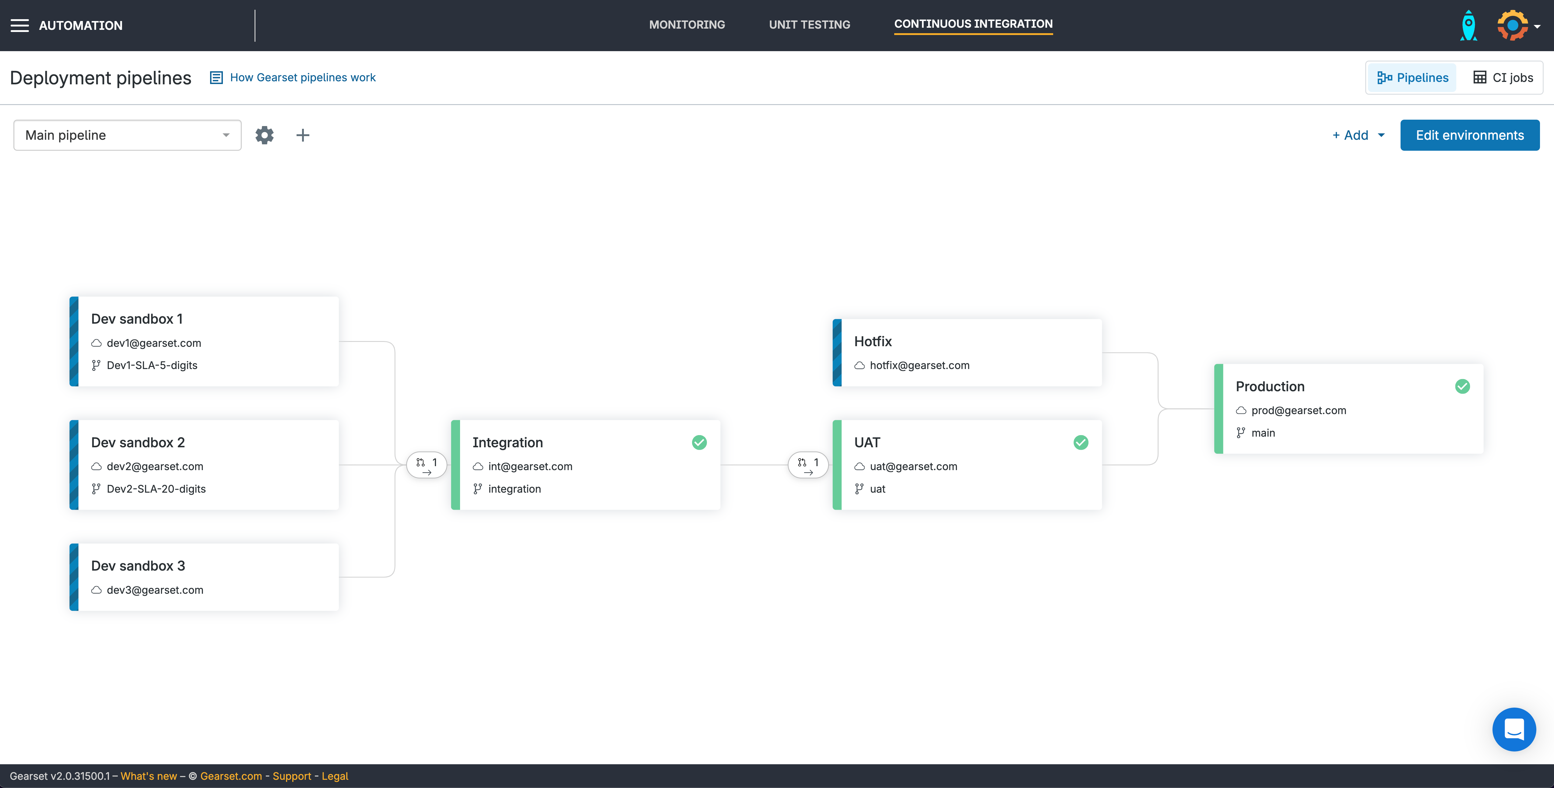Select the Dev sandbox 1 environment card
Viewport: 1554px width, 788px height.
pyautogui.click(x=204, y=342)
